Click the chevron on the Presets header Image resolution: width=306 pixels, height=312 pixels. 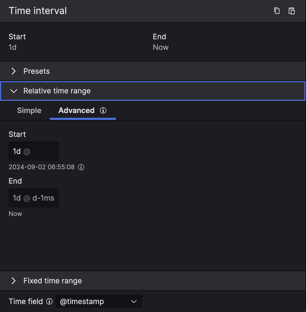pos(14,71)
